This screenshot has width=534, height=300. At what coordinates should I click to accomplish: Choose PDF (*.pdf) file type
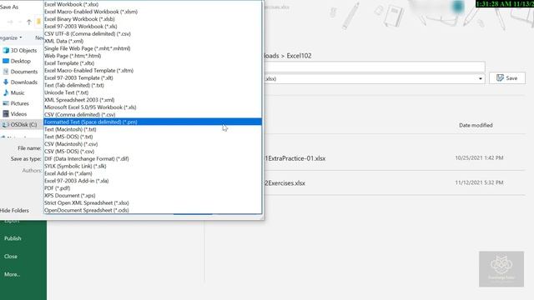click(x=153, y=188)
